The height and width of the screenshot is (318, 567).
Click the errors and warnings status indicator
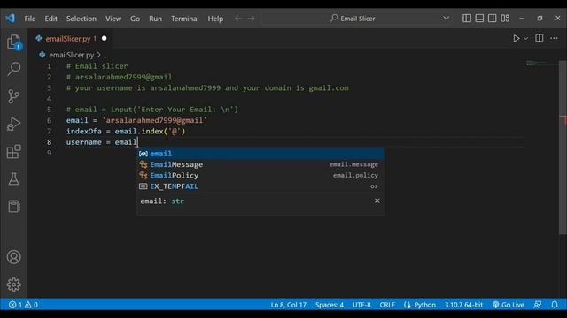pos(23,305)
